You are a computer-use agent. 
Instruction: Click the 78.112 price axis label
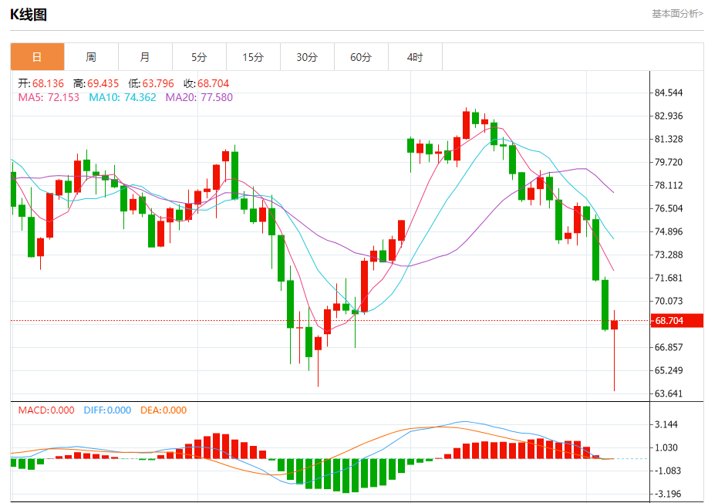click(x=669, y=186)
